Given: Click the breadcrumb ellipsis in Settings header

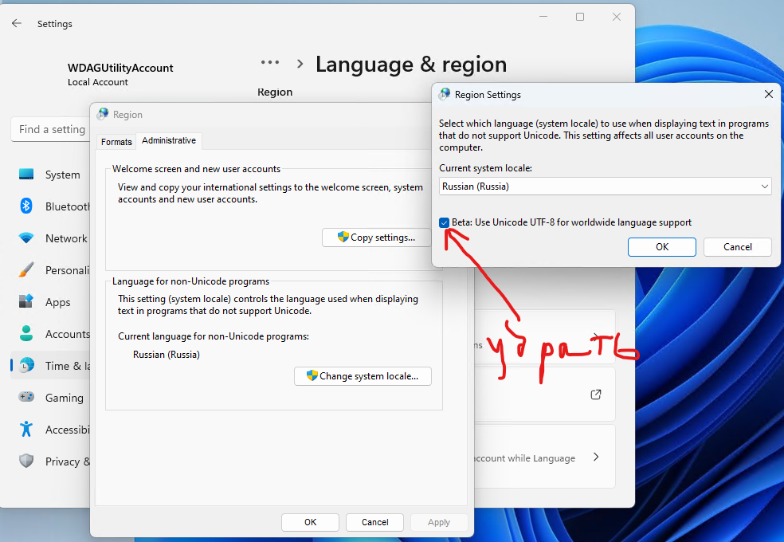Looking at the screenshot, I should click(x=270, y=63).
